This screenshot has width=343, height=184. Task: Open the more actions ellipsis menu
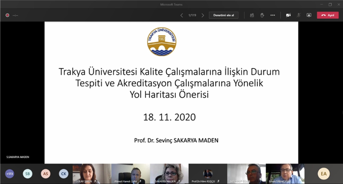pos(272,15)
